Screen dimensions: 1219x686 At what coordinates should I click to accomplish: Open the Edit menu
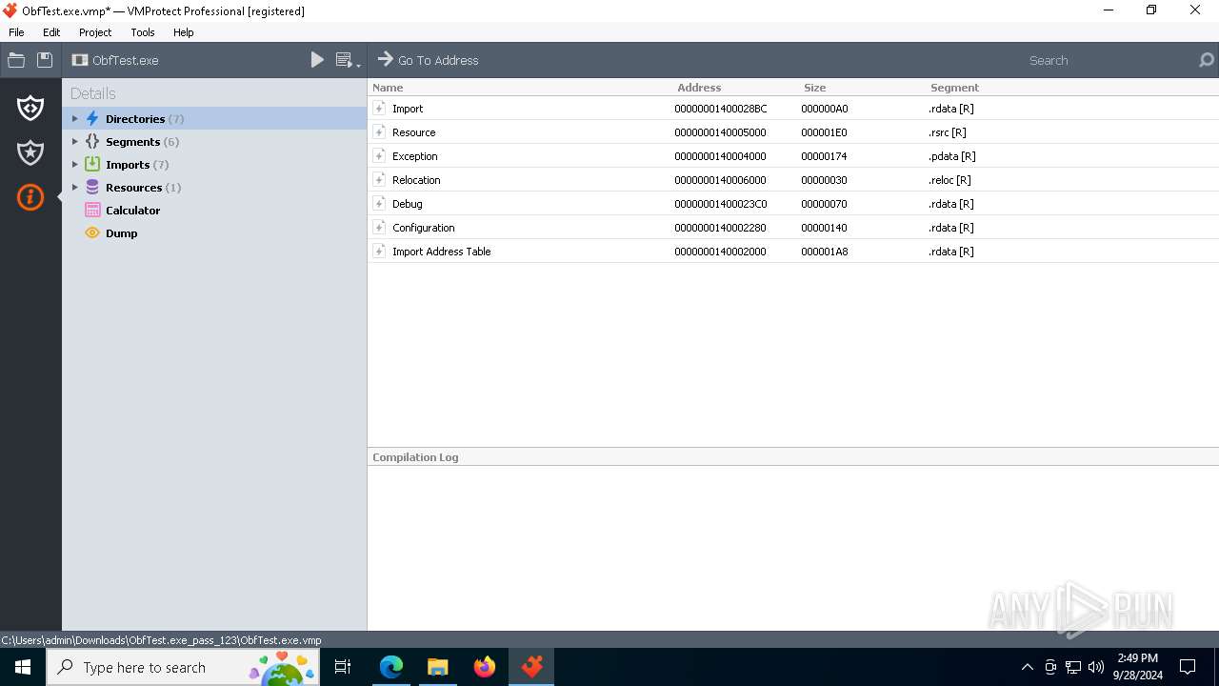51,32
